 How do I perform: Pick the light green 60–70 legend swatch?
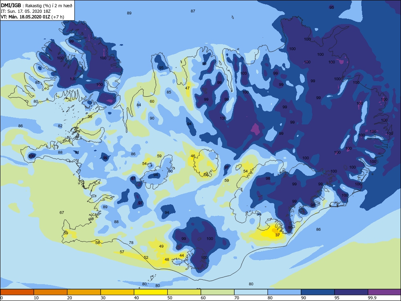pos(218,292)
